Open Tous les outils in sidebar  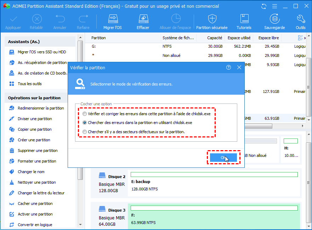[25, 84]
